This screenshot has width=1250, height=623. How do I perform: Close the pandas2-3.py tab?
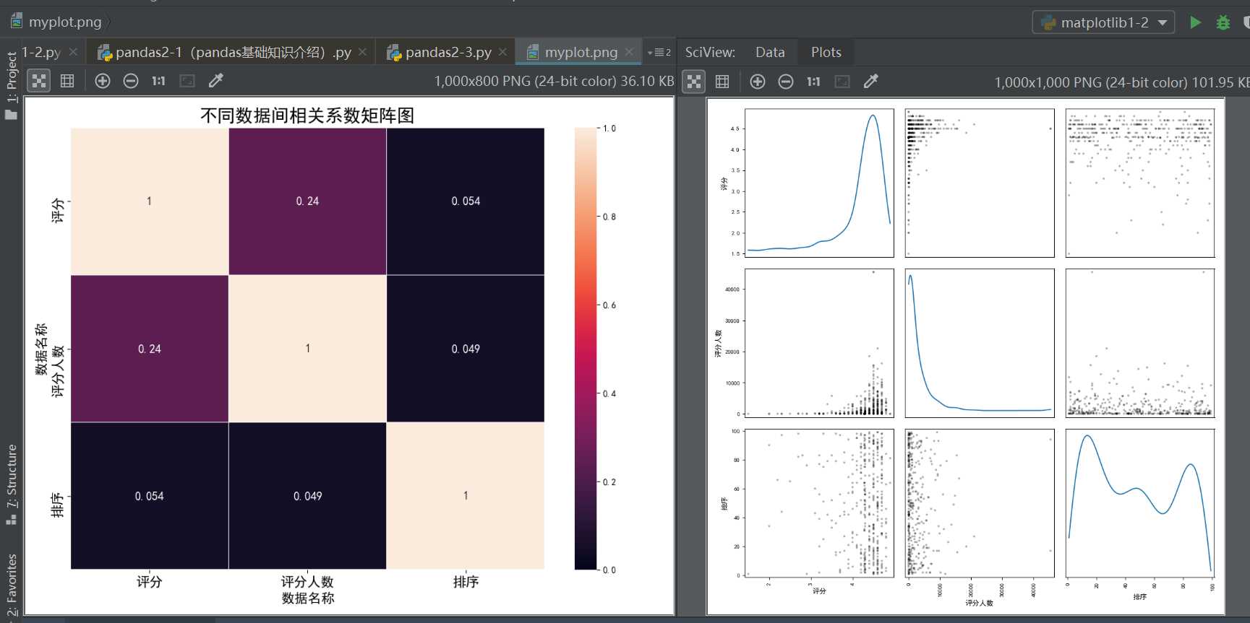coord(502,52)
